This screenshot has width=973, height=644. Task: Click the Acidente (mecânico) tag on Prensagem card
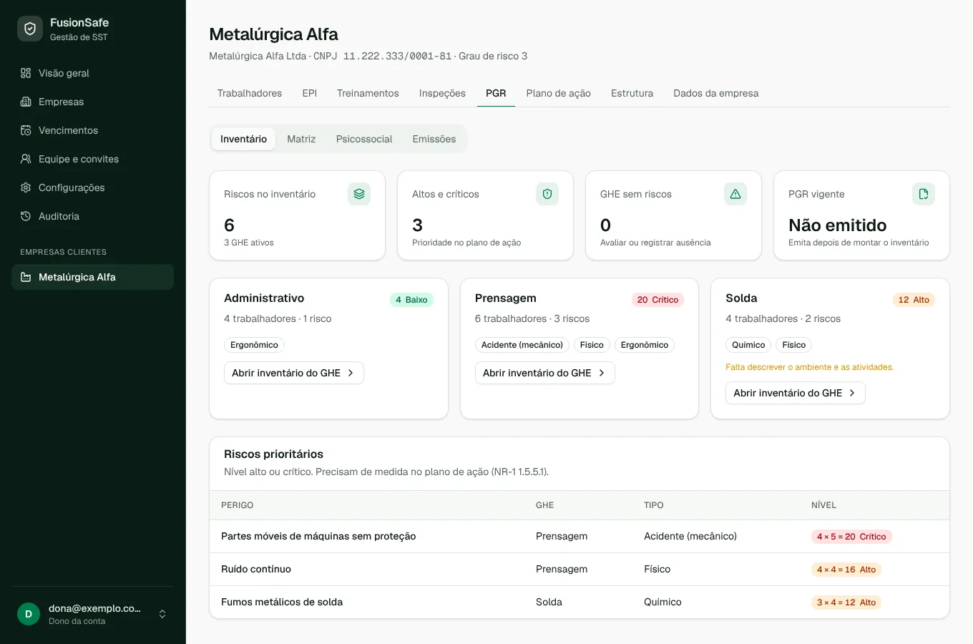point(522,345)
